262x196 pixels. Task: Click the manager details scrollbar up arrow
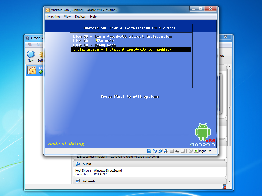(230, 66)
